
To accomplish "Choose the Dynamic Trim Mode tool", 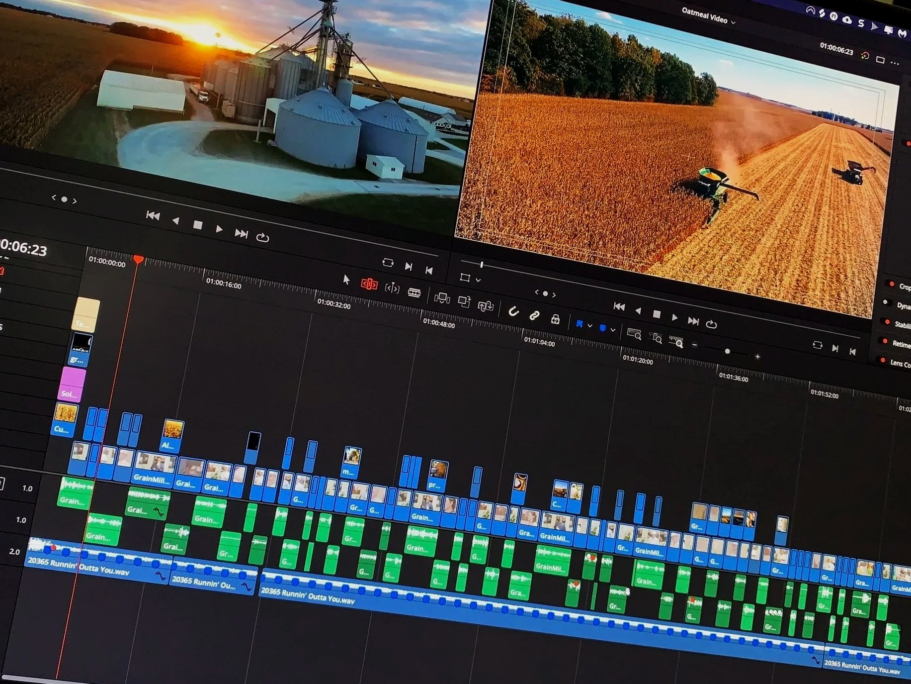I will click(392, 288).
